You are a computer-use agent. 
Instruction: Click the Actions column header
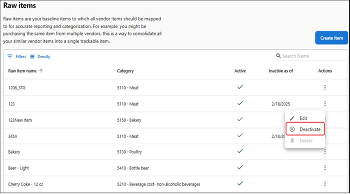325,71
